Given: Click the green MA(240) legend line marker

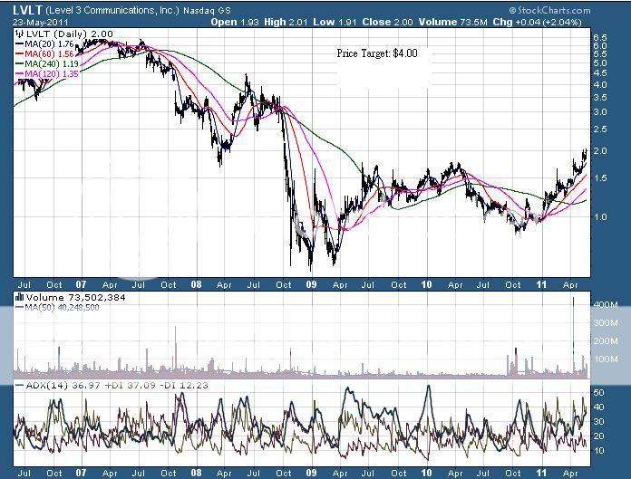Looking at the screenshot, I should click(x=21, y=62).
